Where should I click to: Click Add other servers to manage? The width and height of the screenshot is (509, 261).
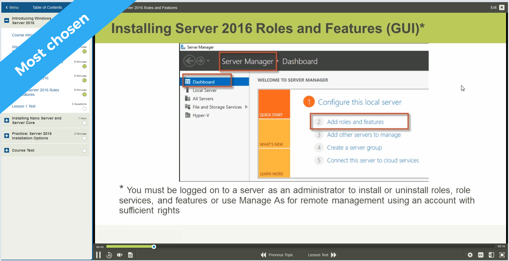point(364,135)
